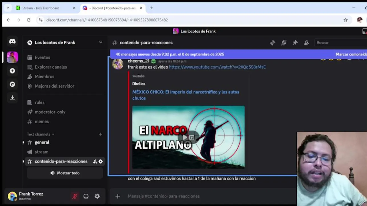Viewport: 367px width, 206px height.
Task: Select contenido-para-reacciones channel in sidebar
Action: click(x=61, y=161)
